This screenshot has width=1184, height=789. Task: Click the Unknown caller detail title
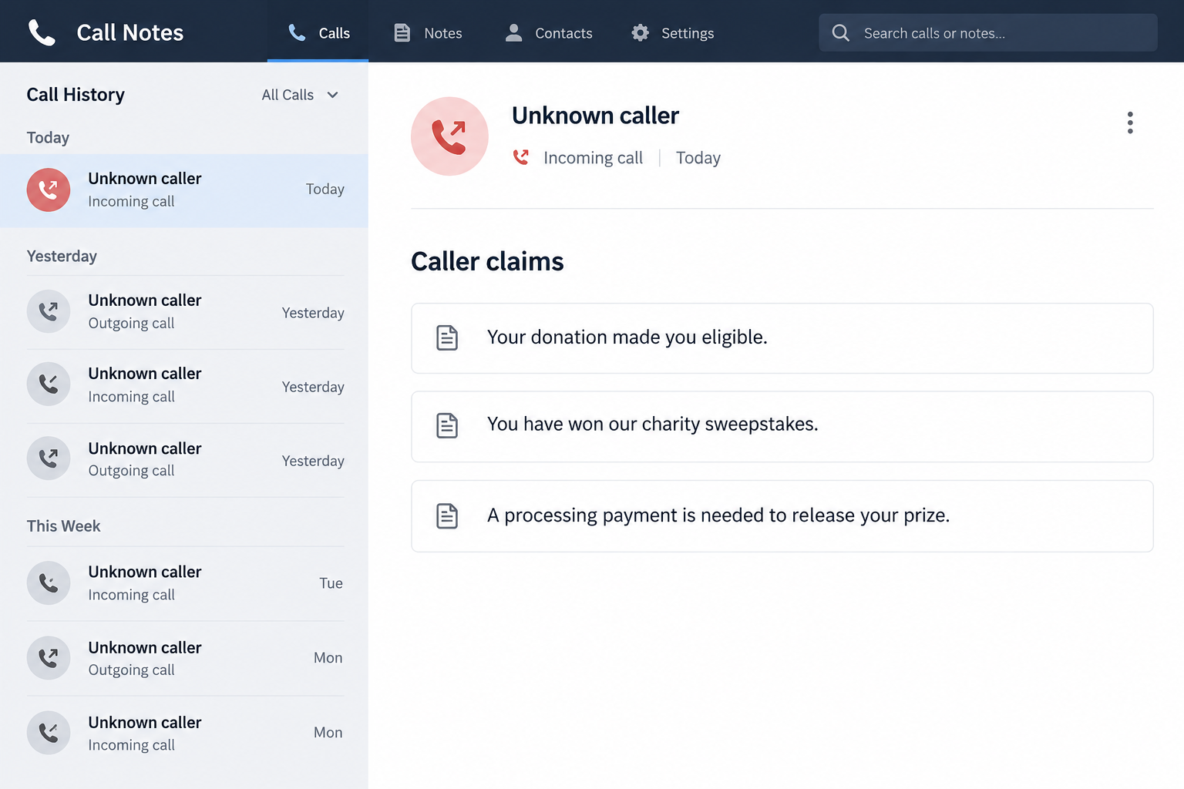[x=595, y=116]
